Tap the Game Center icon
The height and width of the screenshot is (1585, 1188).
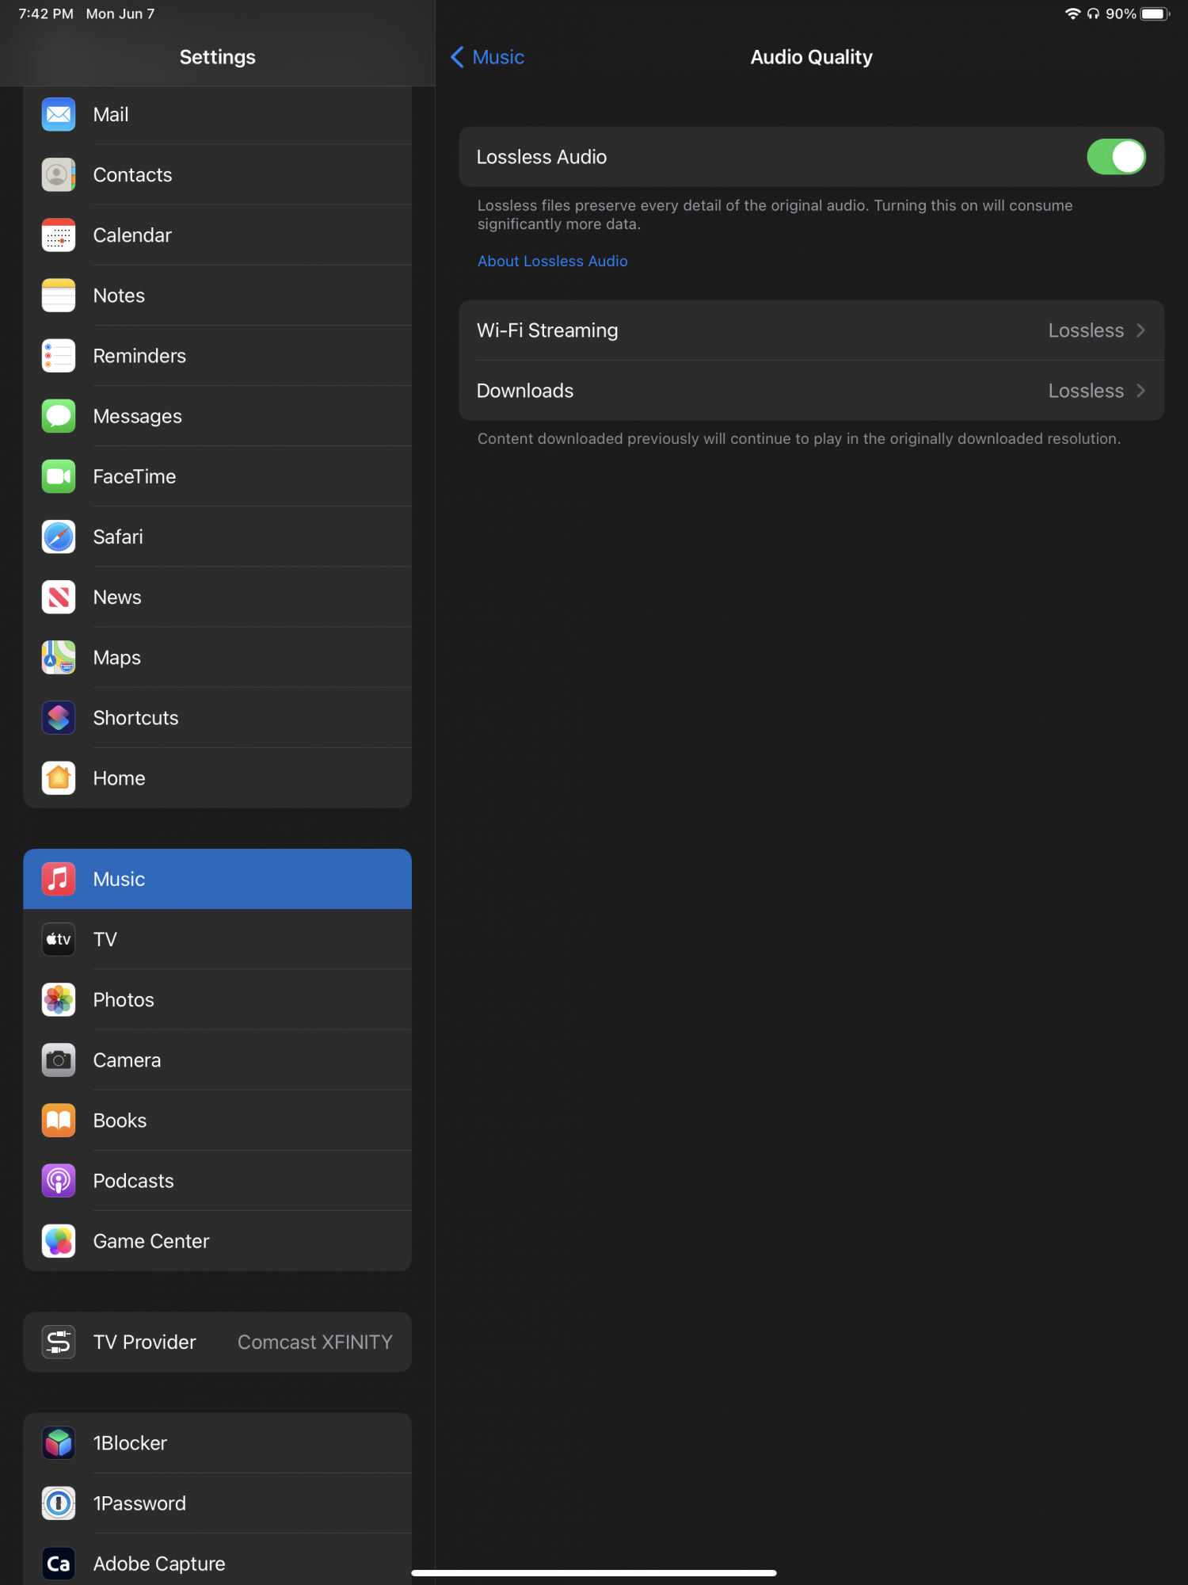59,1241
